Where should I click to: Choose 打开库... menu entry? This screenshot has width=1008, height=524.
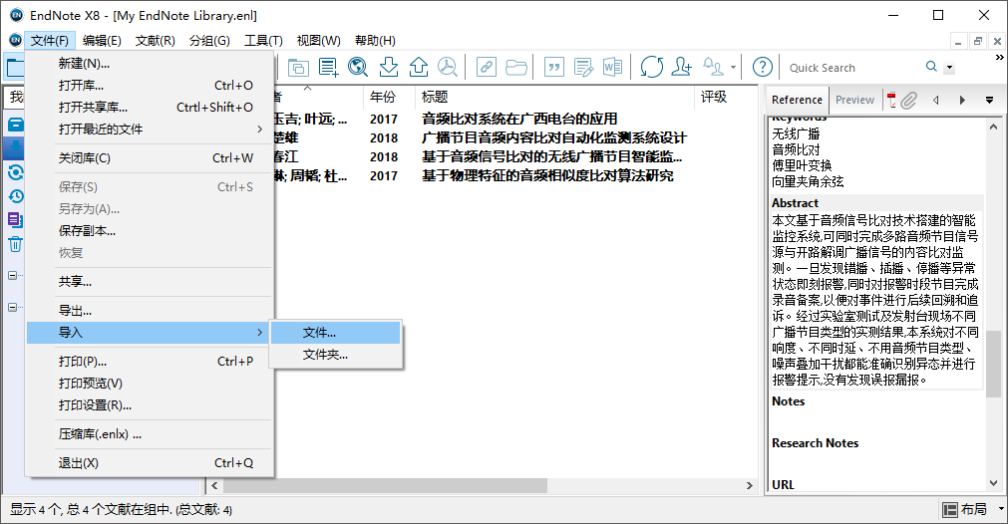pyautogui.click(x=150, y=86)
